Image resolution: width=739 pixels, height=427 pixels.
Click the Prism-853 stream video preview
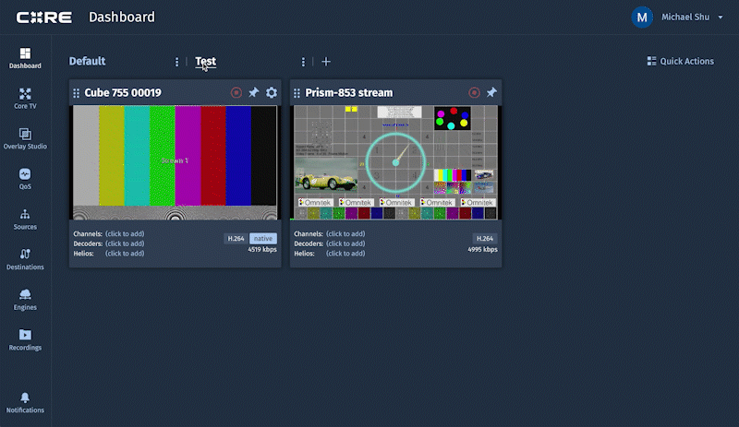click(x=395, y=162)
